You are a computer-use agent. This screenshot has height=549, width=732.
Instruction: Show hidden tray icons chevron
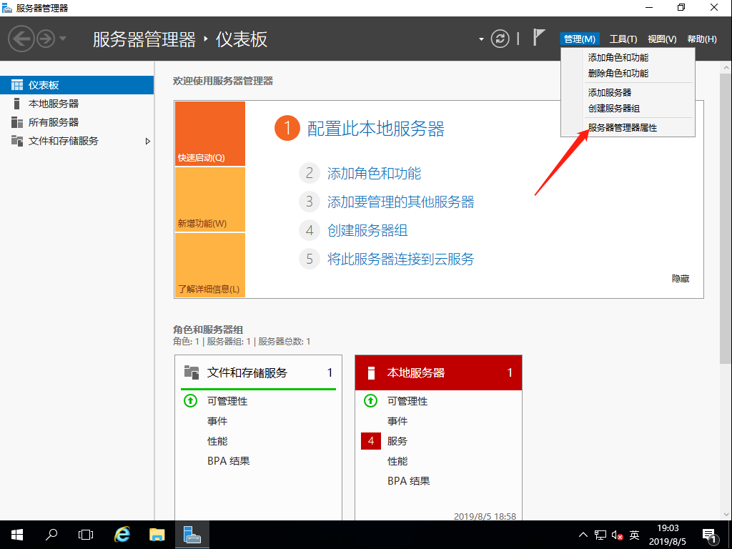(x=583, y=535)
